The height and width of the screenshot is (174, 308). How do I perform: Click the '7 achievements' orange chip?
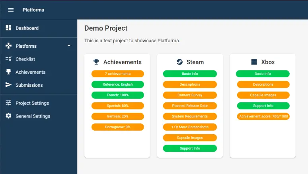point(117,74)
